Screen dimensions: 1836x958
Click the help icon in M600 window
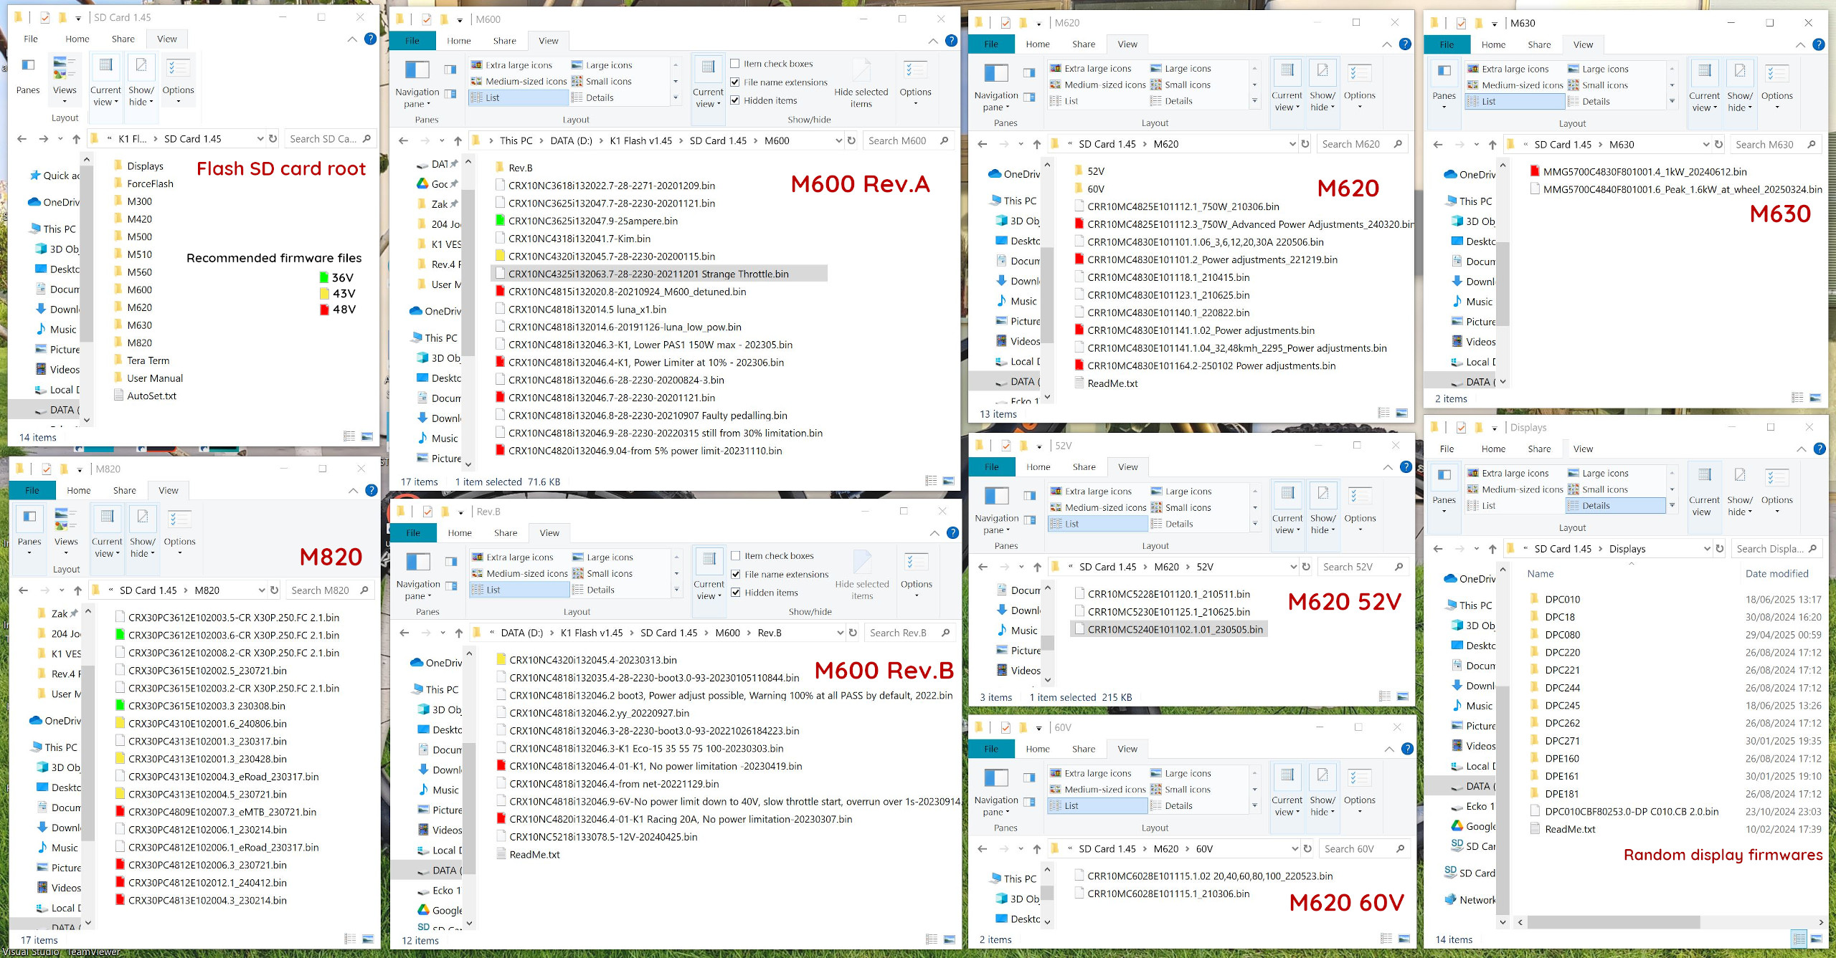coord(951,41)
